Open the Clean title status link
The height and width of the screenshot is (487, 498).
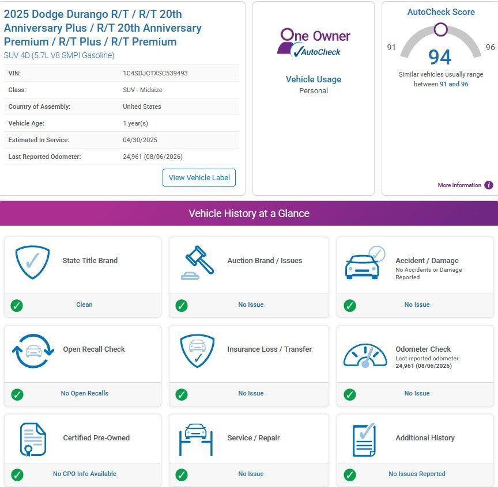(x=84, y=305)
